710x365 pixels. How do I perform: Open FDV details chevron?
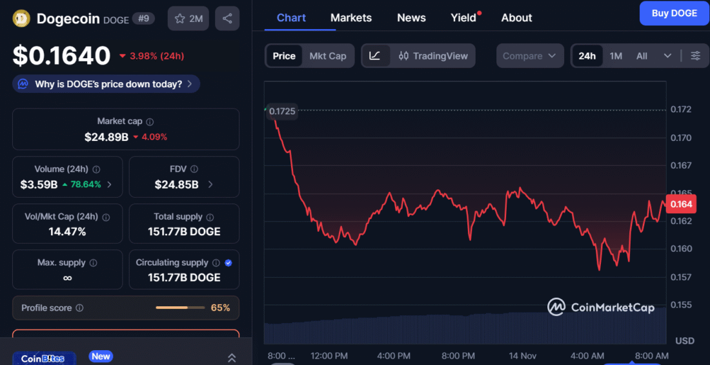210,185
